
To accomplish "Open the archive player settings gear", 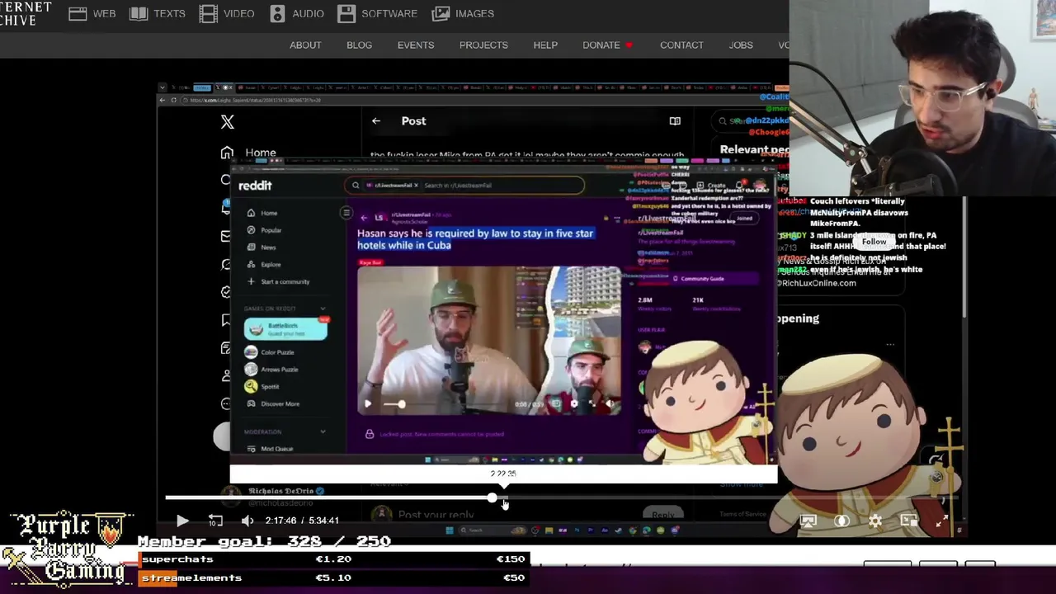I will tap(875, 521).
